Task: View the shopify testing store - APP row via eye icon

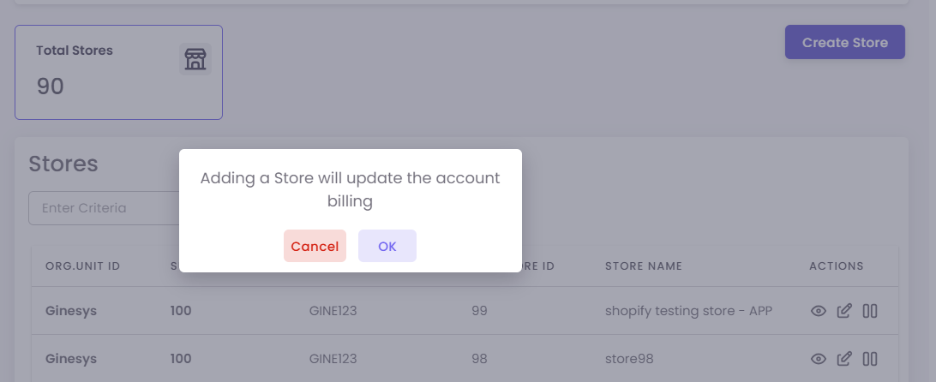Action: 819,311
